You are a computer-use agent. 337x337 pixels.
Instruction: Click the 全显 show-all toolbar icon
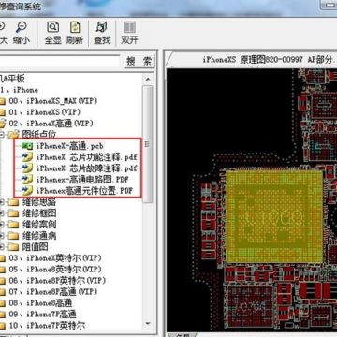[53, 27]
